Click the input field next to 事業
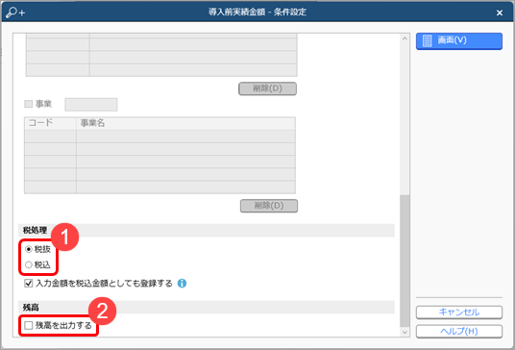Screen dimensions: 515x350 coord(91,105)
